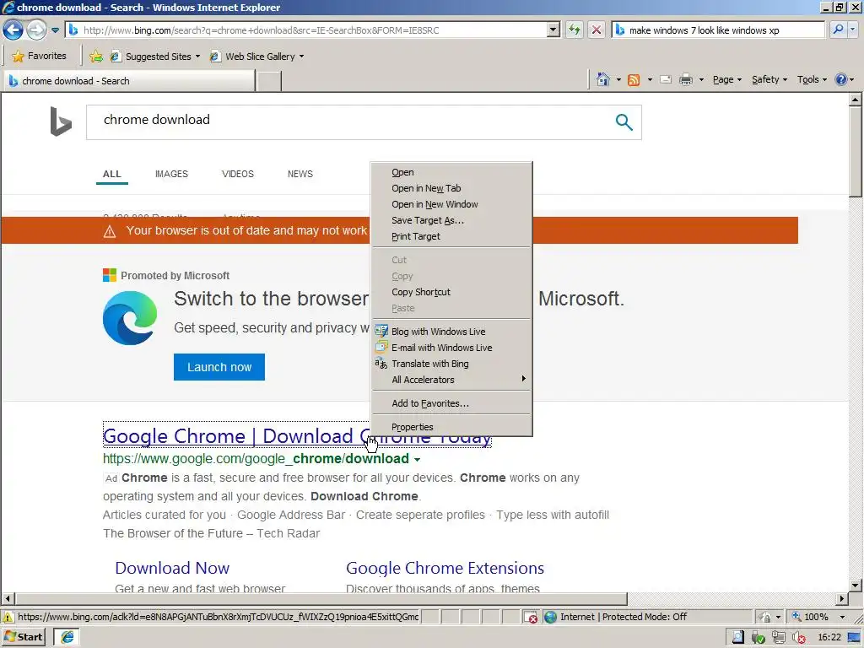The height and width of the screenshot is (648, 864).
Task: Click the popup blocked status icon
Action: (531, 617)
